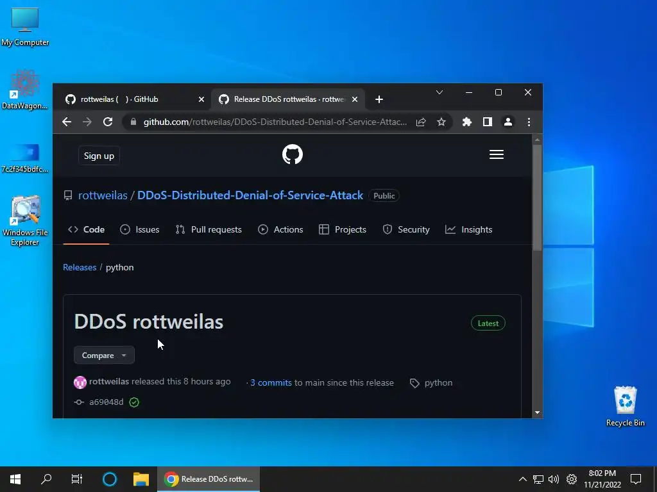Click the Public visibility badge
Viewport: 657px width, 492px height.
[x=384, y=196]
